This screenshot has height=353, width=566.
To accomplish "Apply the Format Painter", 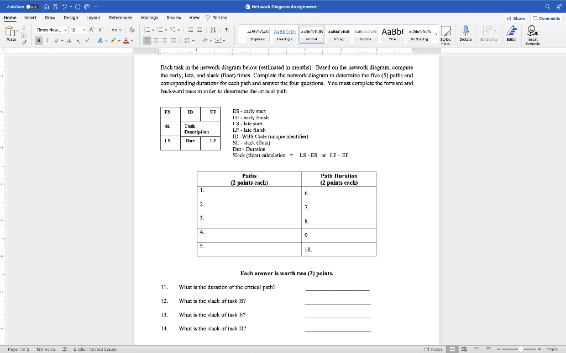I will click(x=23, y=42).
